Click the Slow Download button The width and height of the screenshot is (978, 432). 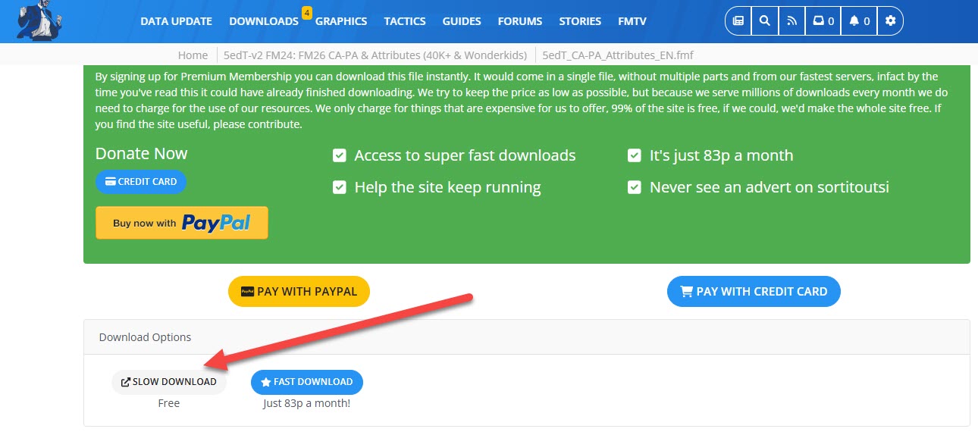tap(169, 382)
